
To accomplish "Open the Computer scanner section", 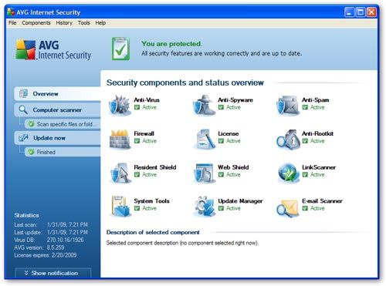I will tap(58, 110).
